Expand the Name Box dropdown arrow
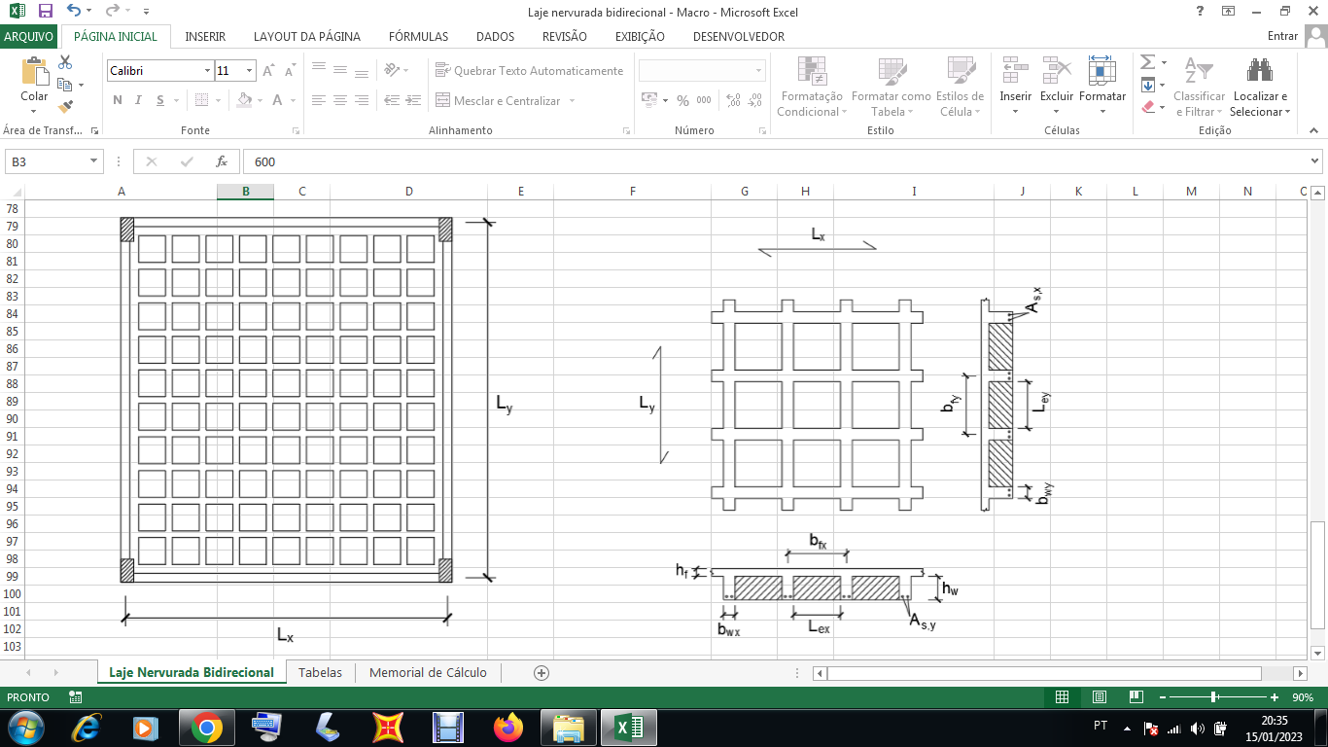This screenshot has width=1328, height=747. [94, 161]
